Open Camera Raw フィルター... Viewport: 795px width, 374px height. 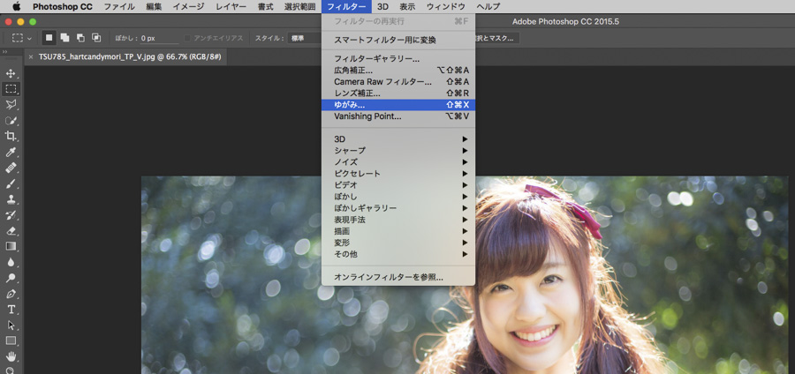(398, 81)
